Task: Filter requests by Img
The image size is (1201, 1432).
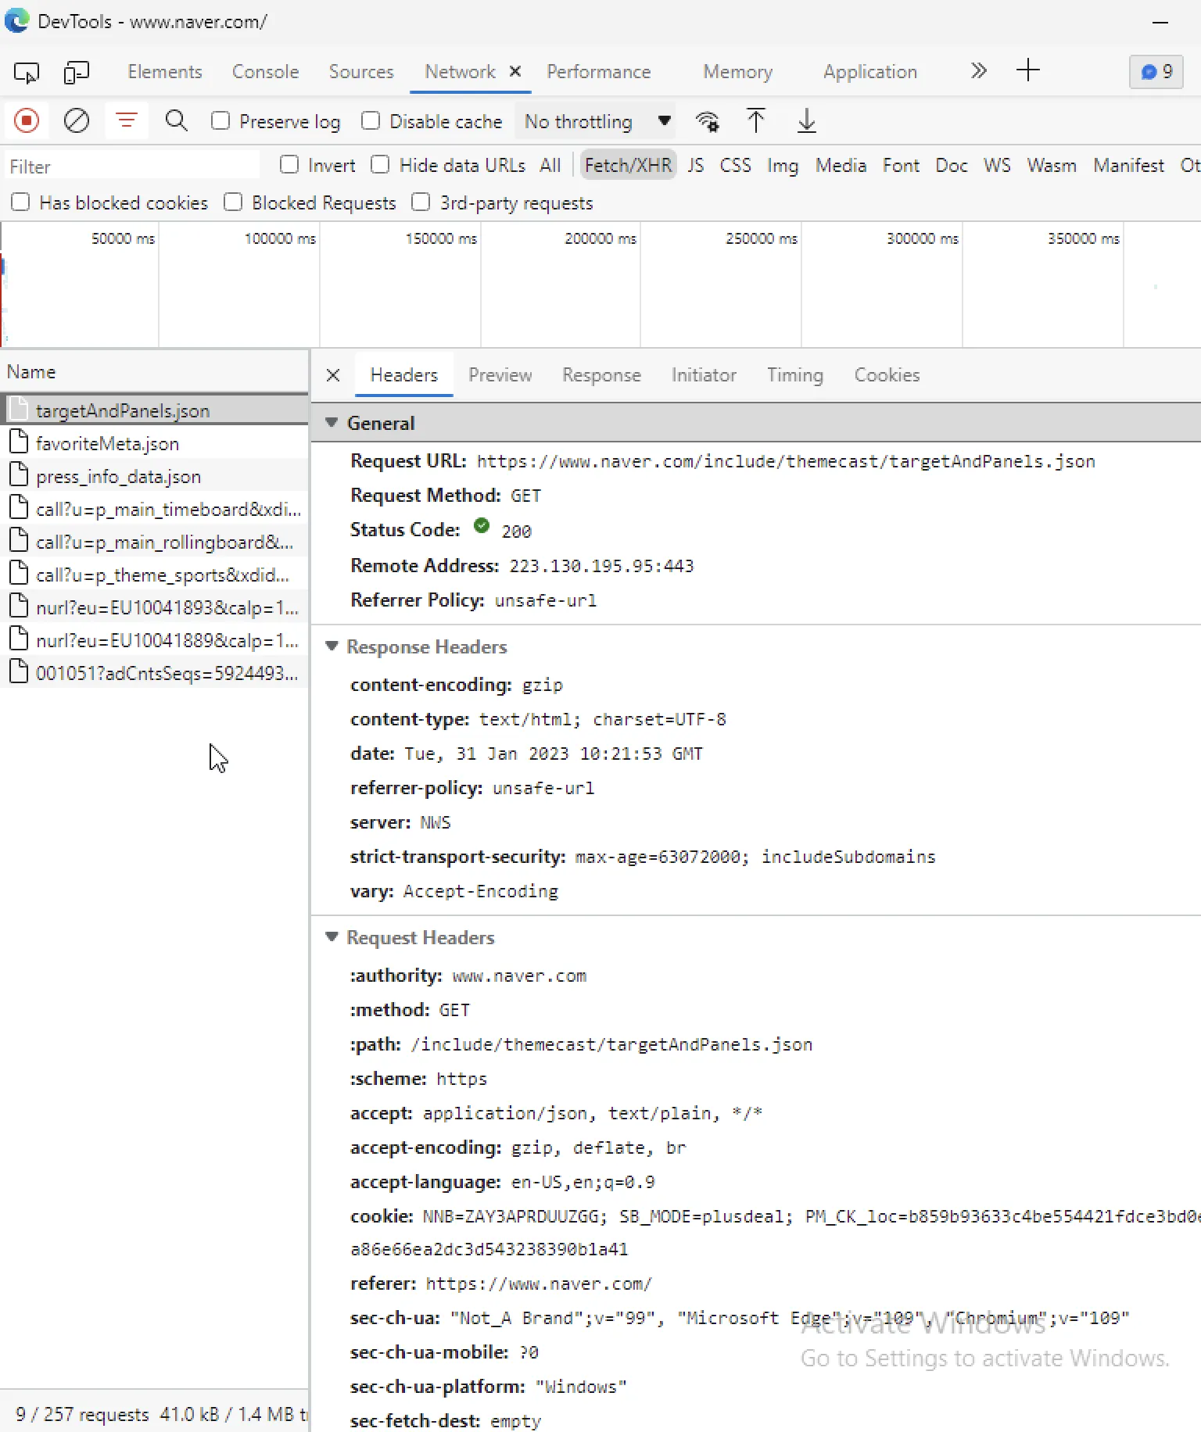Action: (x=783, y=166)
